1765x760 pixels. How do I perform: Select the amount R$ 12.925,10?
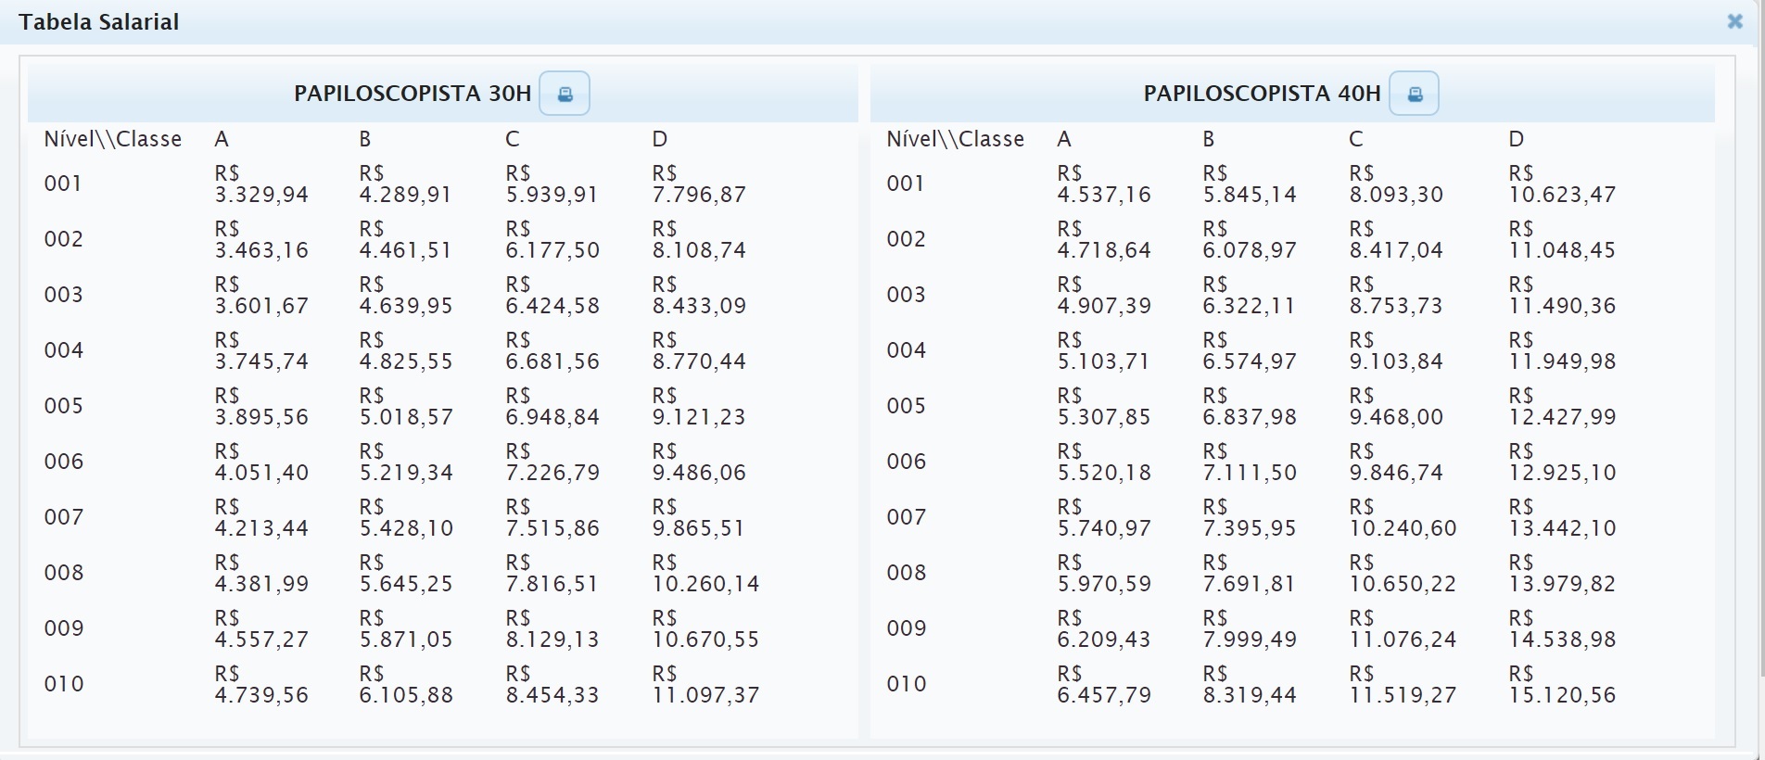click(1562, 462)
